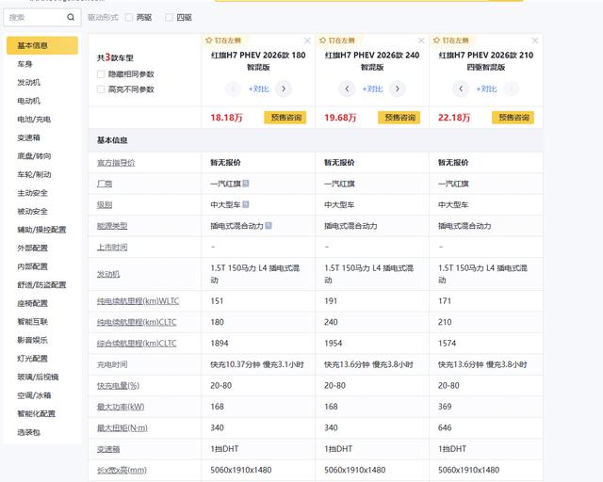Open the 级别 parameter link
Screen dimensions: 603x482
105,205
